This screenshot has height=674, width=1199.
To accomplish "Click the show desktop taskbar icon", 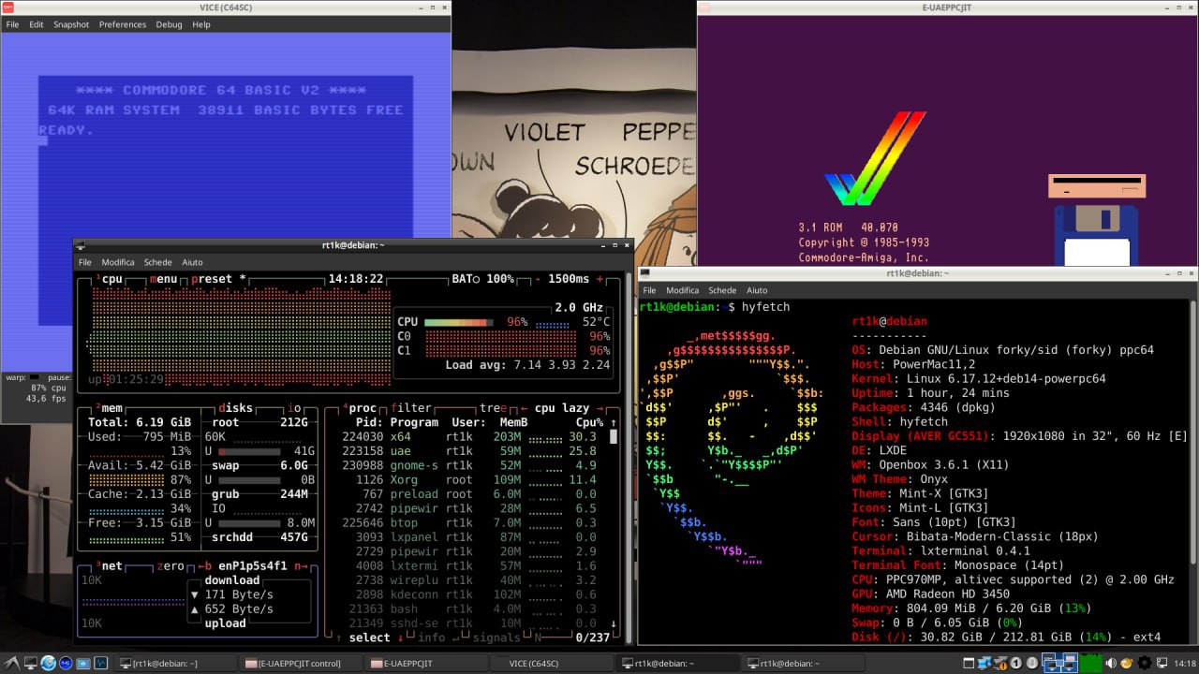I will pos(30,664).
